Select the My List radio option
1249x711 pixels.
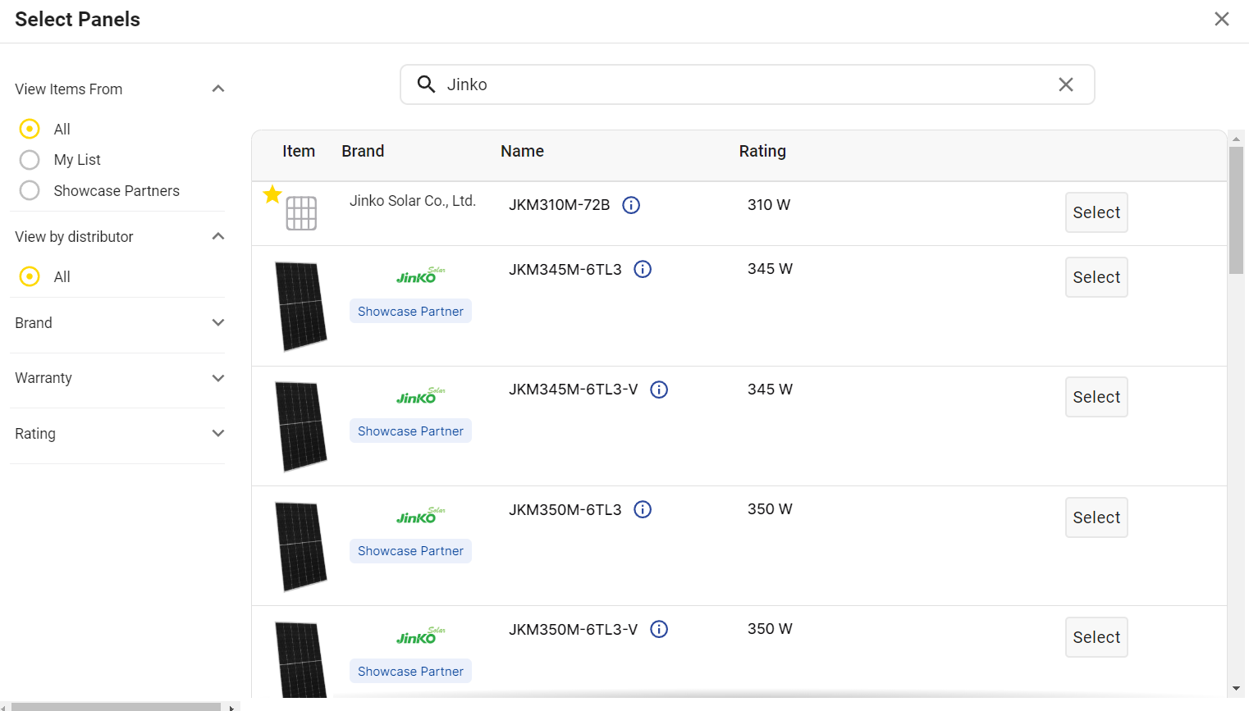pyautogui.click(x=30, y=160)
